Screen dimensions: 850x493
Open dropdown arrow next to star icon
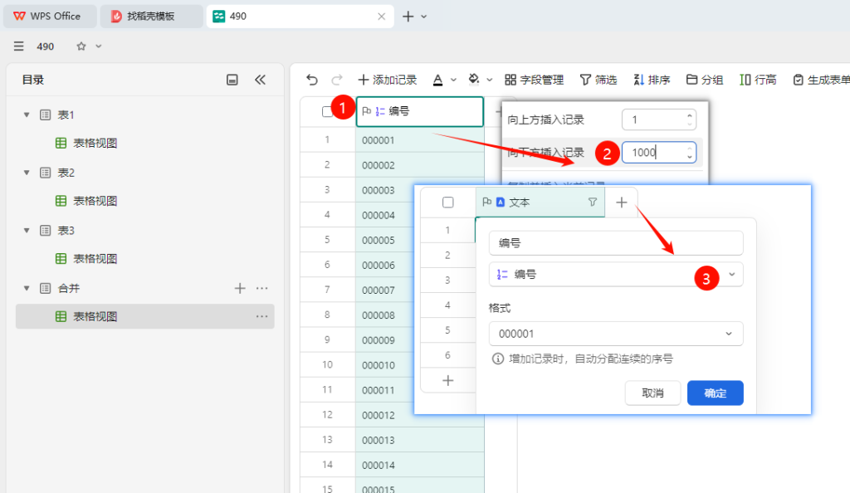pos(99,46)
